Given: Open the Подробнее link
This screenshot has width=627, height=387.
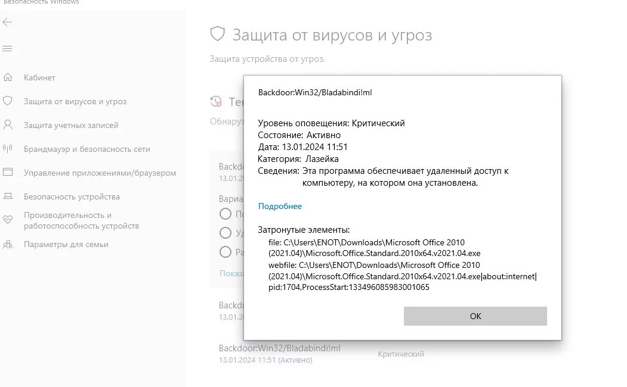Looking at the screenshot, I should (280, 206).
